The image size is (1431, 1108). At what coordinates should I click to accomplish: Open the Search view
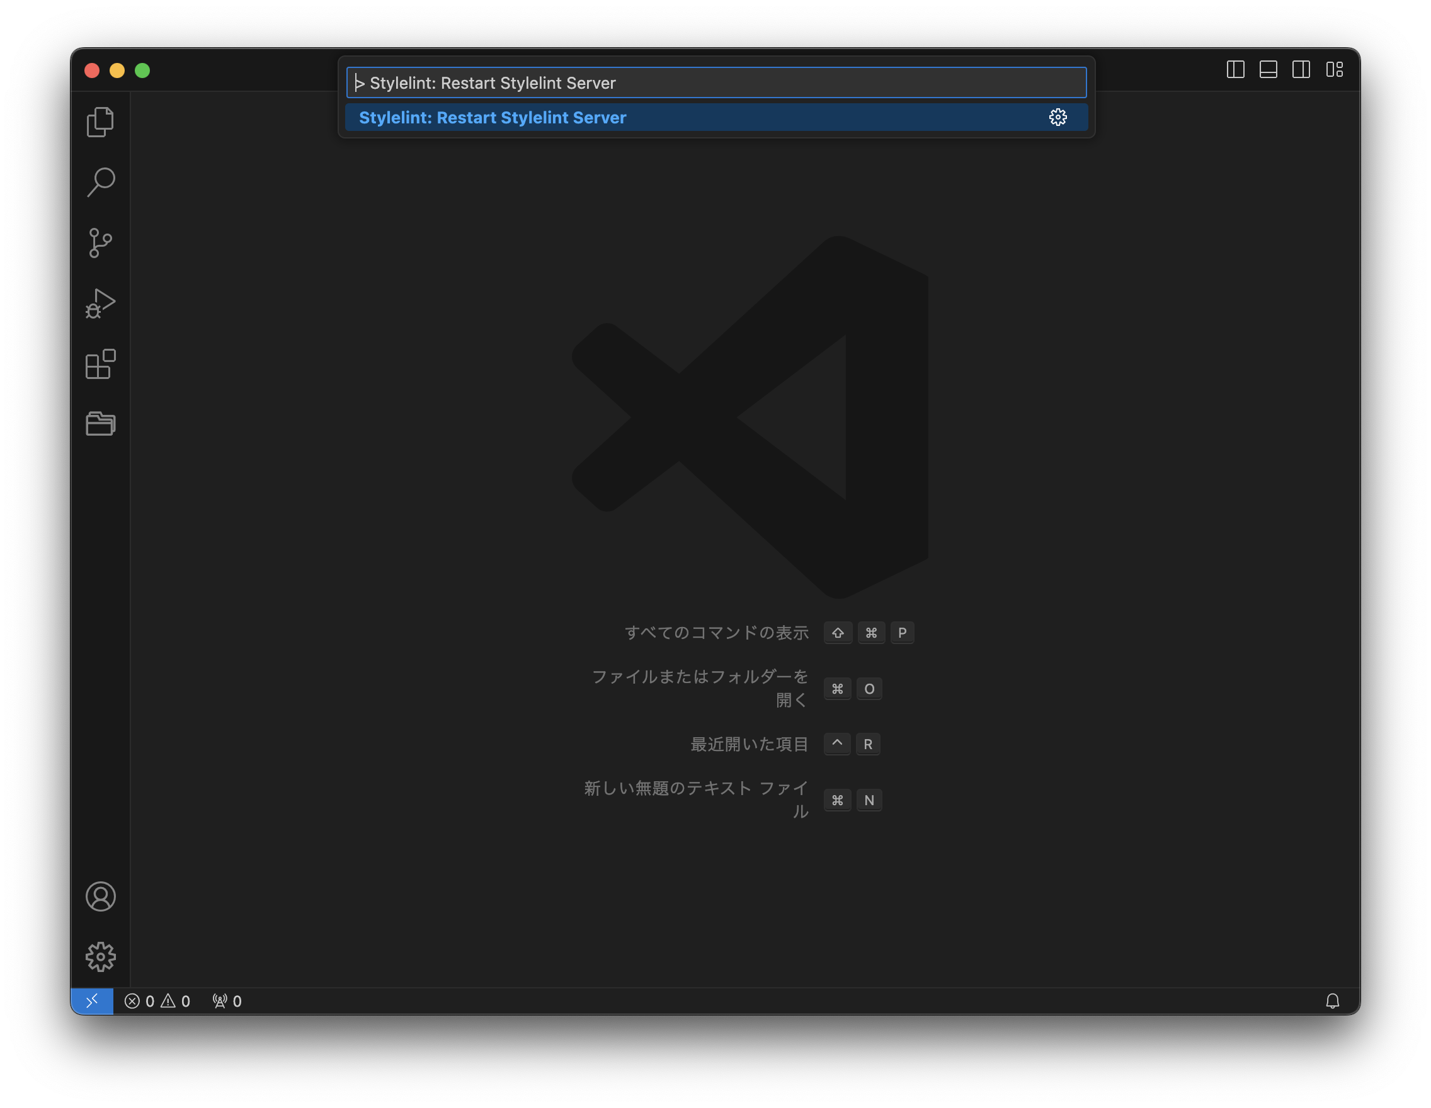click(100, 181)
